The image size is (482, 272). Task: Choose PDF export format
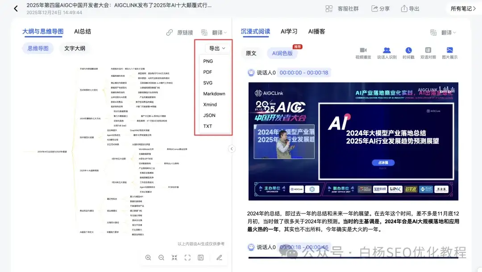[208, 72]
